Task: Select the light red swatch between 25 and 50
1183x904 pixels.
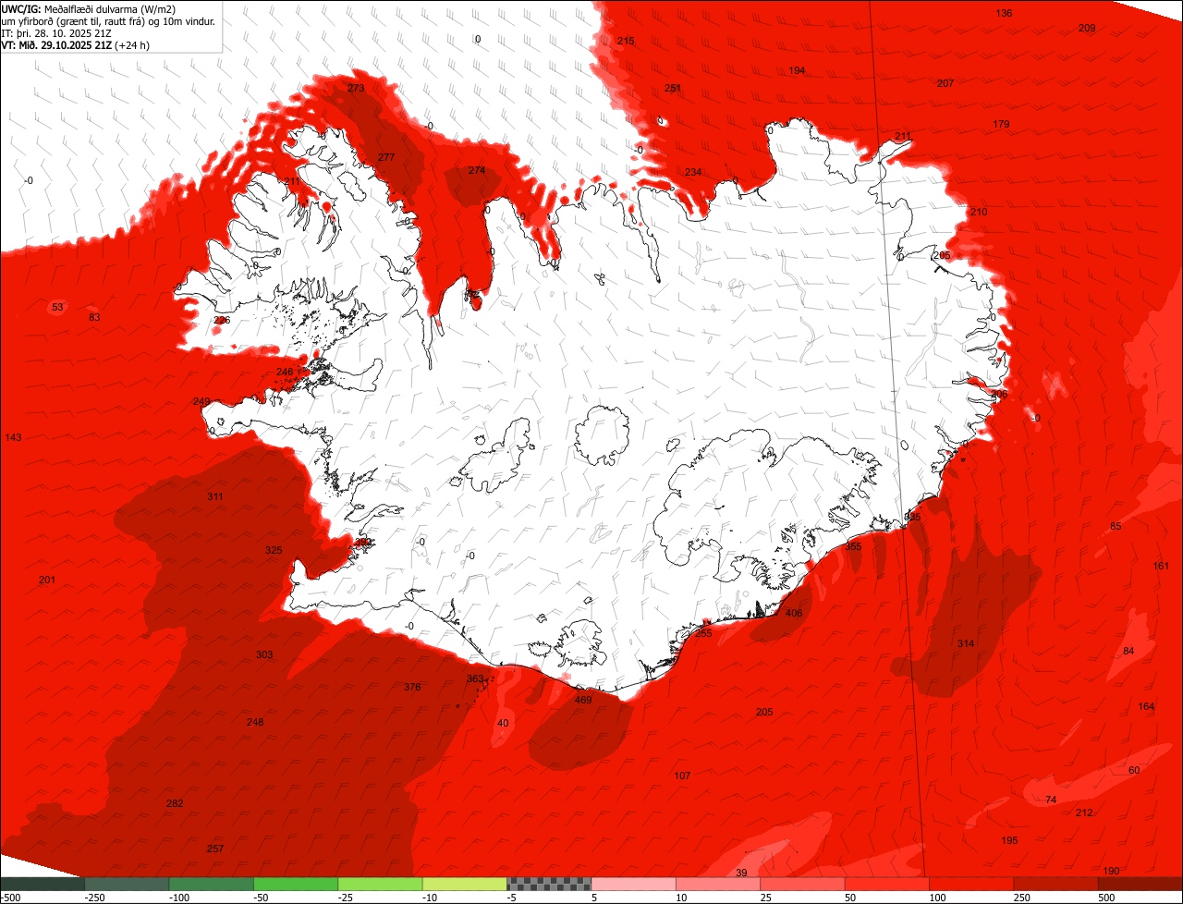Action: (x=803, y=884)
